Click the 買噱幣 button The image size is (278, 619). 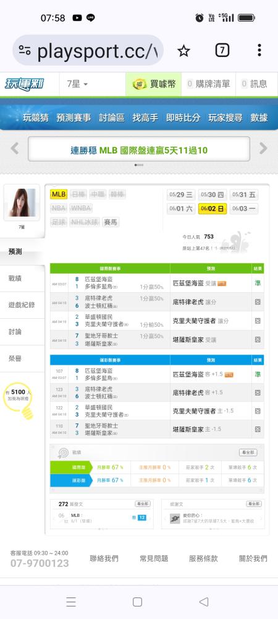[x=154, y=84]
